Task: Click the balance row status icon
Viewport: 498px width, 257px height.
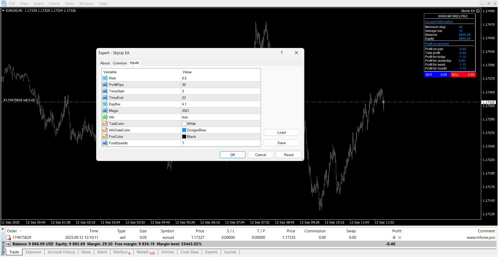Action: 8,244
